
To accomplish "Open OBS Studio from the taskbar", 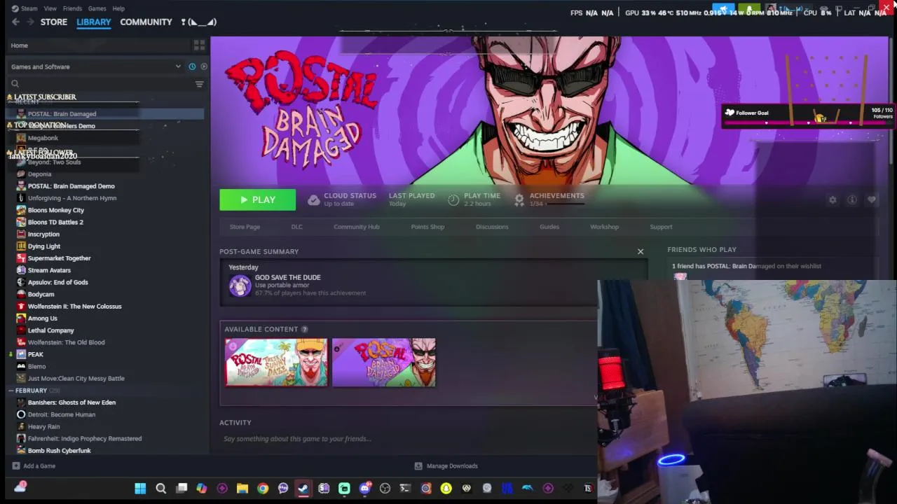I will [385, 488].
